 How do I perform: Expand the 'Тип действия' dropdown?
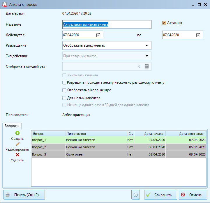(147, 56)
